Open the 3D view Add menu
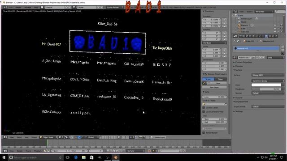 point(27,137)
